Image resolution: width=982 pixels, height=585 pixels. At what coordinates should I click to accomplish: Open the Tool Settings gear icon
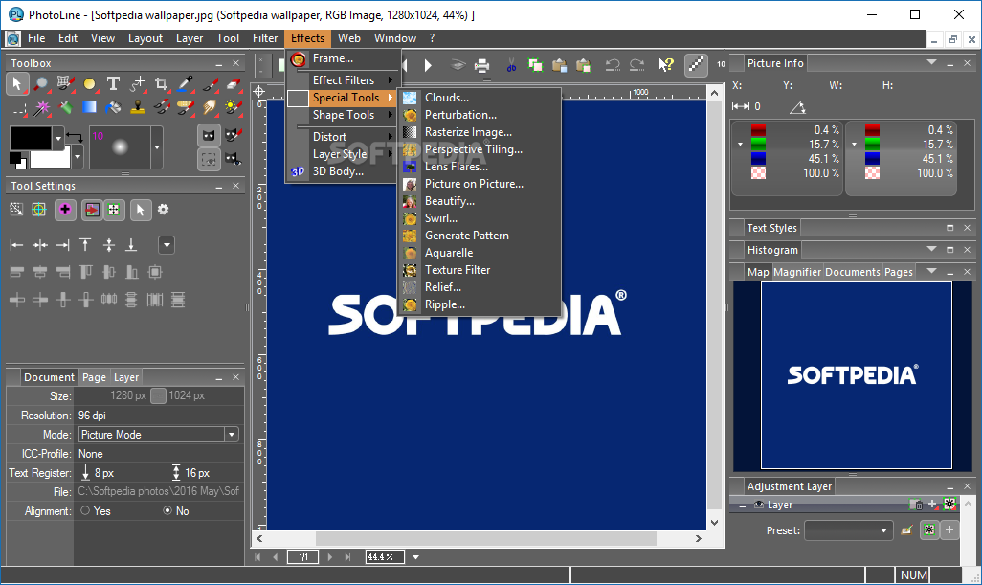(163, 210)
